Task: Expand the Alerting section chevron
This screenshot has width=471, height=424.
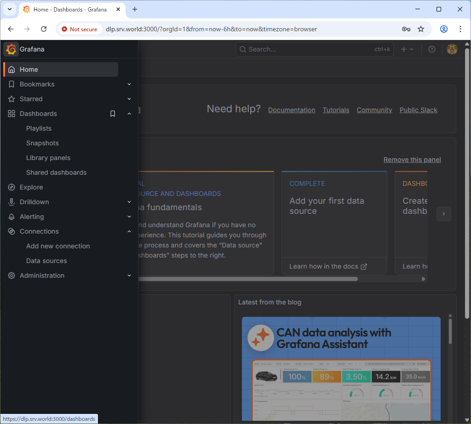Action: (x=129, y=217)
